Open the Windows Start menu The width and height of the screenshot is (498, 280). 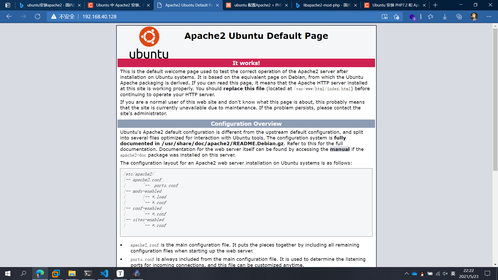(8, 274)
